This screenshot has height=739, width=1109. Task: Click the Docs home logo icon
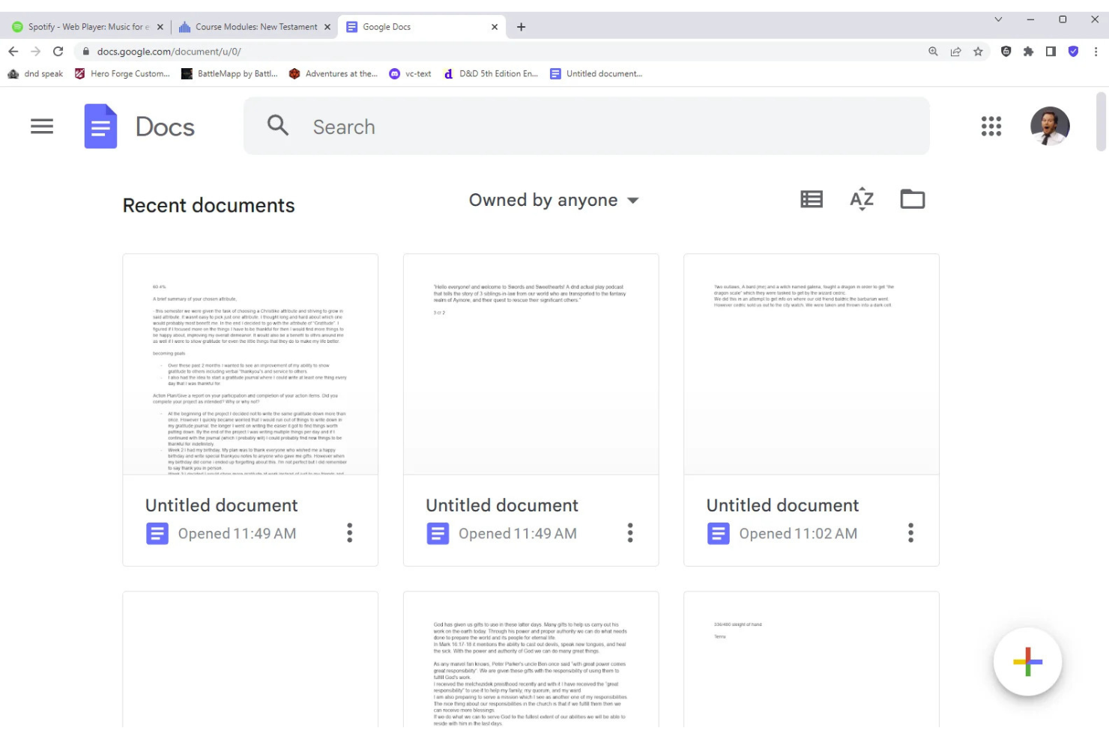click(100, 127)
